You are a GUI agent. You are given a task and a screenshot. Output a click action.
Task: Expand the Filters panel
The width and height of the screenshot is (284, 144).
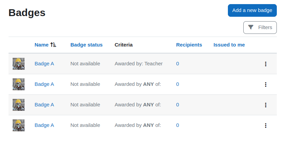click(x=260, y=27)
